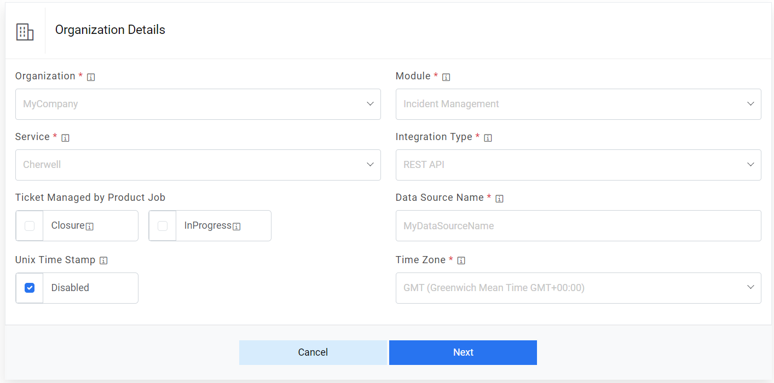The image size is (774, 383).
Task: Click the Integration Type info icon
Action: pyautogui.click(x=488, y=137)
